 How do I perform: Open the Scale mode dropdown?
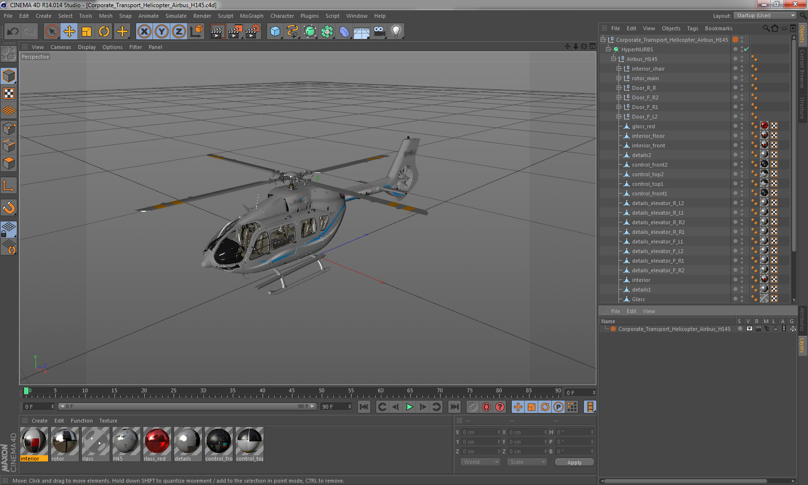528,462
